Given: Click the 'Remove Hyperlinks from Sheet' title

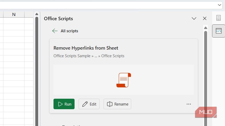Looking at the screenshot, I should click(86, 48).
